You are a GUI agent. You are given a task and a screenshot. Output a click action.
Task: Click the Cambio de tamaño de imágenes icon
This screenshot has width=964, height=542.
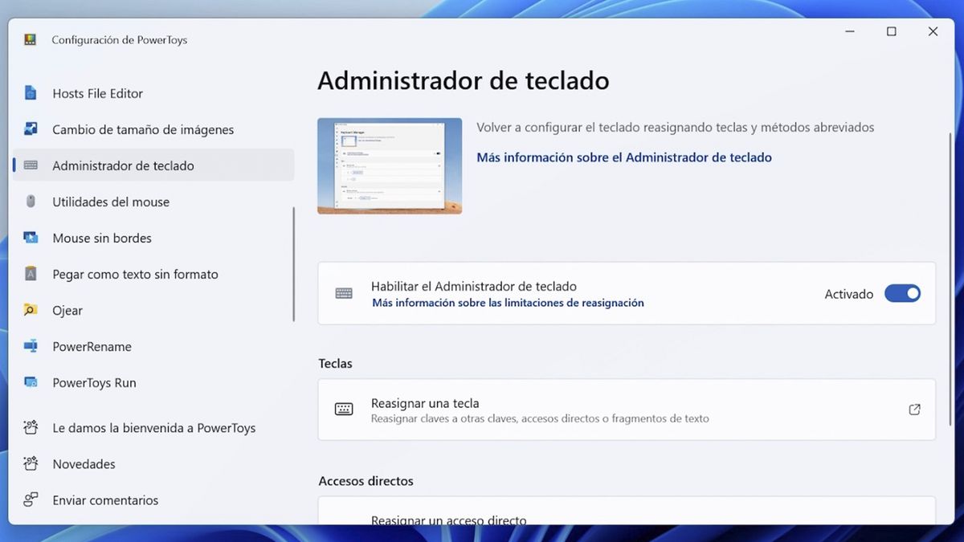click(x=33, y=128)
